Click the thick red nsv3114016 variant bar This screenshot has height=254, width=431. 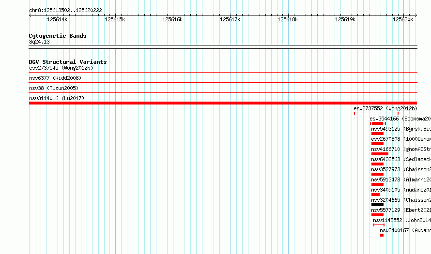pyautogui.click(x=223, y=103)
